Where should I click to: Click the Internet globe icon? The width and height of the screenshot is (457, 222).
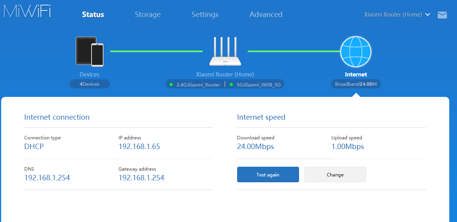[x=355, y=51]
